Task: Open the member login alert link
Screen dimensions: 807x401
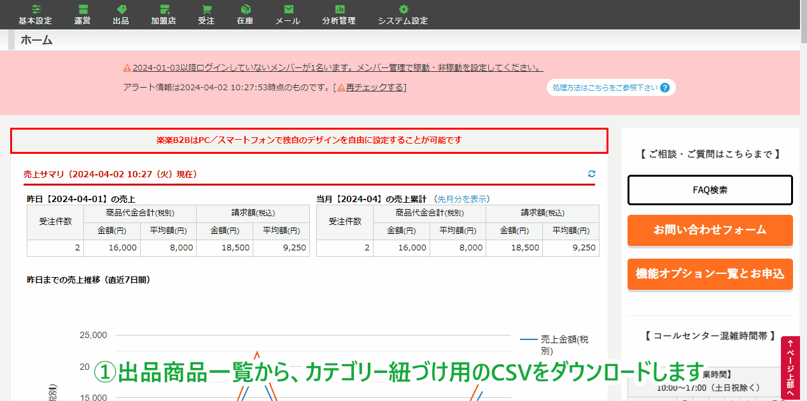Action: tap(337, 67)
